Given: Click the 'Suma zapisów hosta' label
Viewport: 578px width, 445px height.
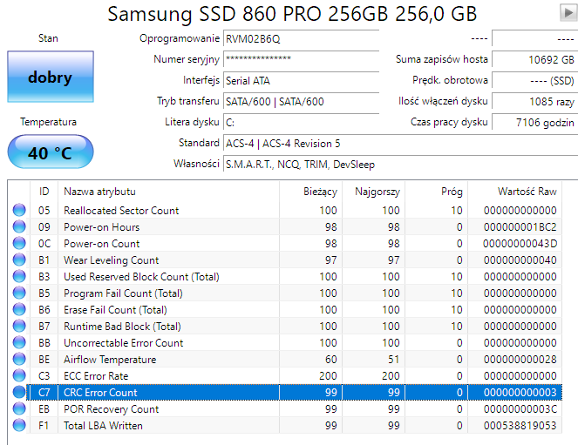Looking at the screenshot, I should (442, 59).
